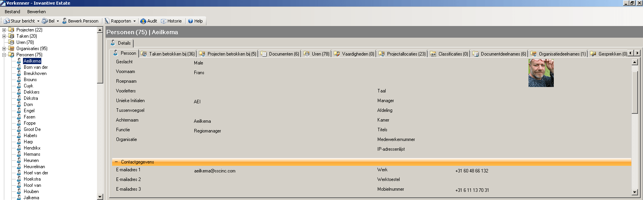Click the Personen folder icon in tree
This screenshot has width=643, height=200.
(x=11, y=55)
